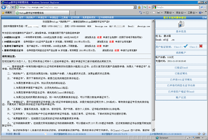Expand the 已申请客户端证书Email section
The width and height of the screenshot is (208, 140).
tap(181, 92)
